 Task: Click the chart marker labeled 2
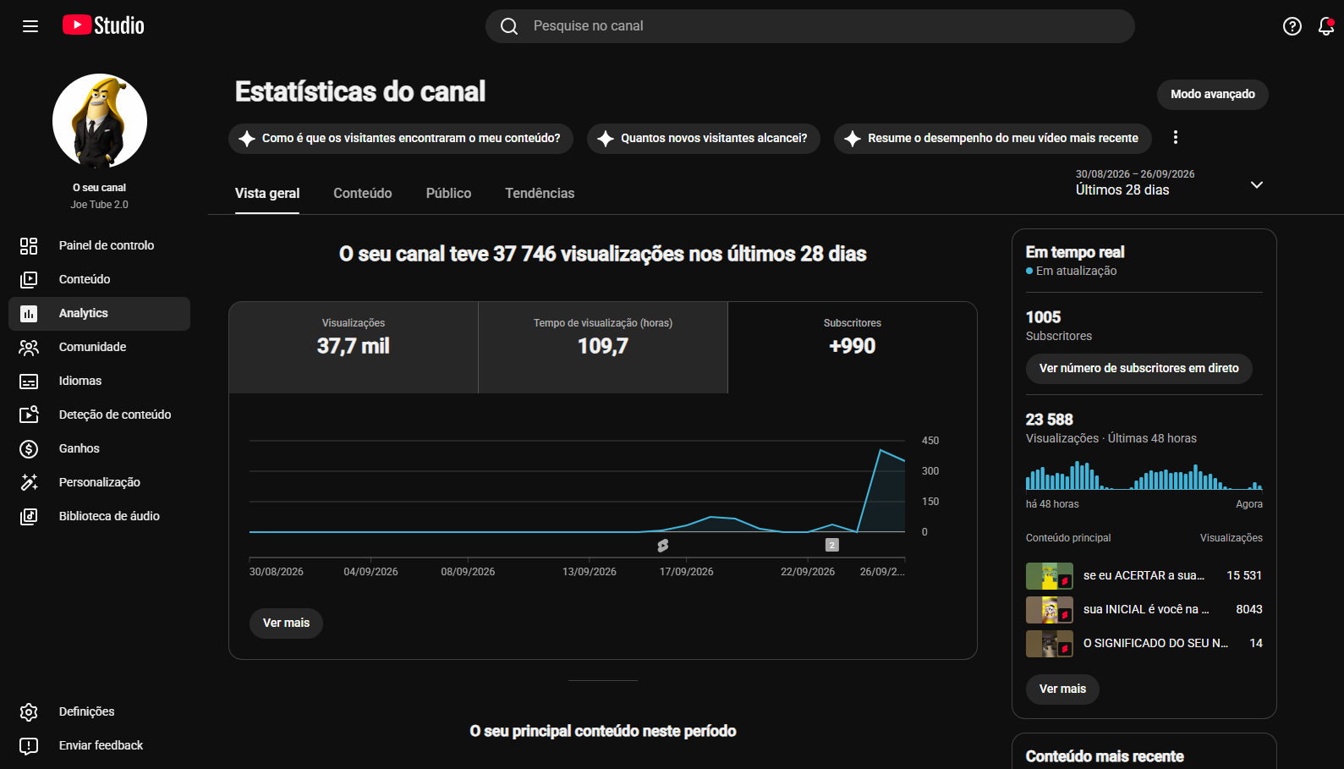(831, 545)
